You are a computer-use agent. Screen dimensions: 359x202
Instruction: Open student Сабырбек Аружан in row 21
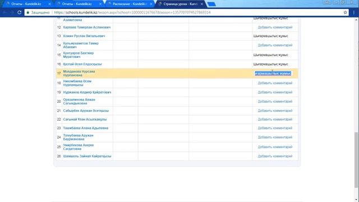tap(86, 111)
